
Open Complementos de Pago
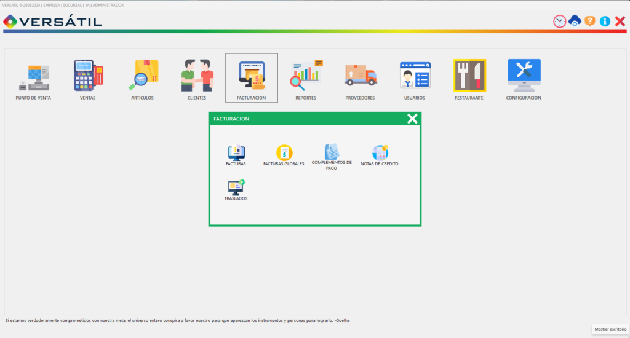(332, 157)
